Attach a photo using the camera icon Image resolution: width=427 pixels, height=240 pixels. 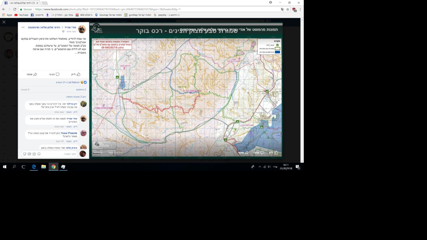point(34,154)
